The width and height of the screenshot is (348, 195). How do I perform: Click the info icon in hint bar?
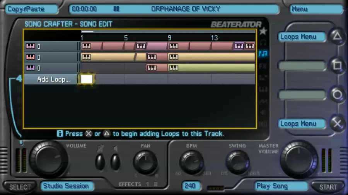(x=60, y=134)
